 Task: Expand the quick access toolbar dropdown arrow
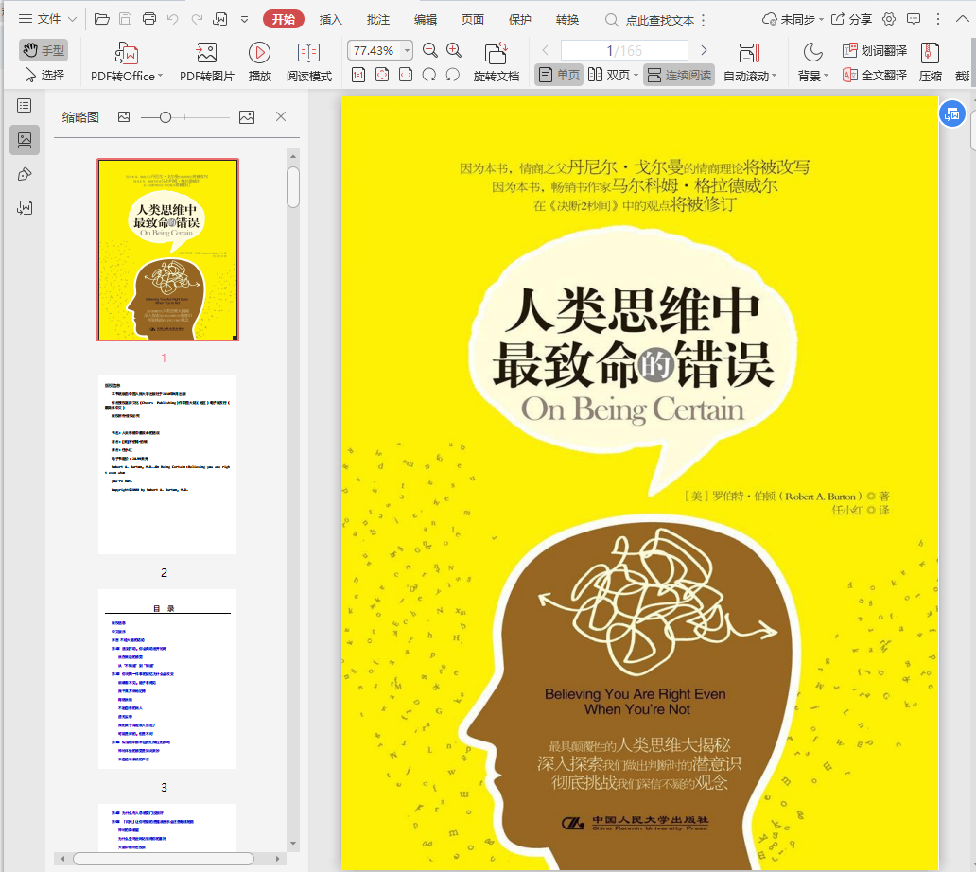click(245, 19)
